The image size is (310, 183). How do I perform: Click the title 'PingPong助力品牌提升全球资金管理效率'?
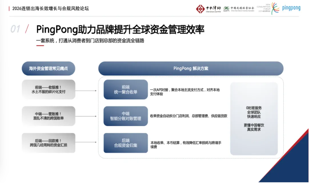point(120,30)
